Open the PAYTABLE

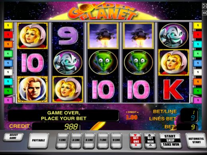[38, 141]
